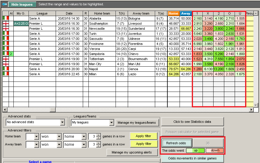Open Odds movements in similar games
Image resolution: width=260 pixels, height=163 pixels.
click(192, 158)
